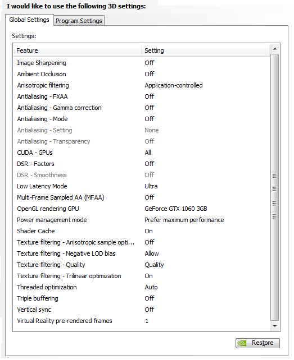Open the Quality setting value
Screen dimensions: 294x360
tap(154, 265)
